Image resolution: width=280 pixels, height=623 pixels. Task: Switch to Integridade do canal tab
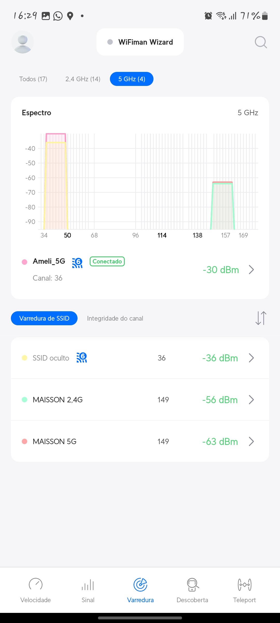115,318
